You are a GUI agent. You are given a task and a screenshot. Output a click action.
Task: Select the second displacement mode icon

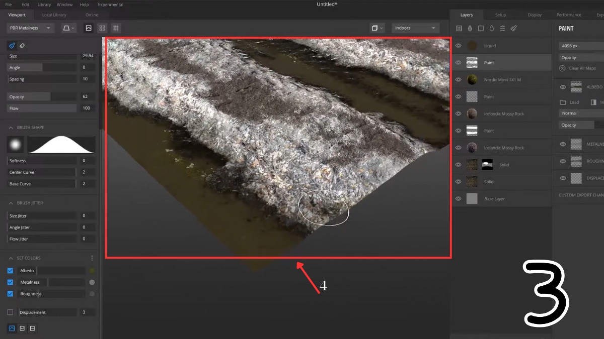click(x=22, y=328)
